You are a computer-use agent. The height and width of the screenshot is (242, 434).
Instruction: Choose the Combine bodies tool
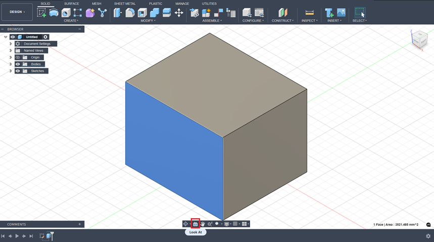click(x=155, y=13)
